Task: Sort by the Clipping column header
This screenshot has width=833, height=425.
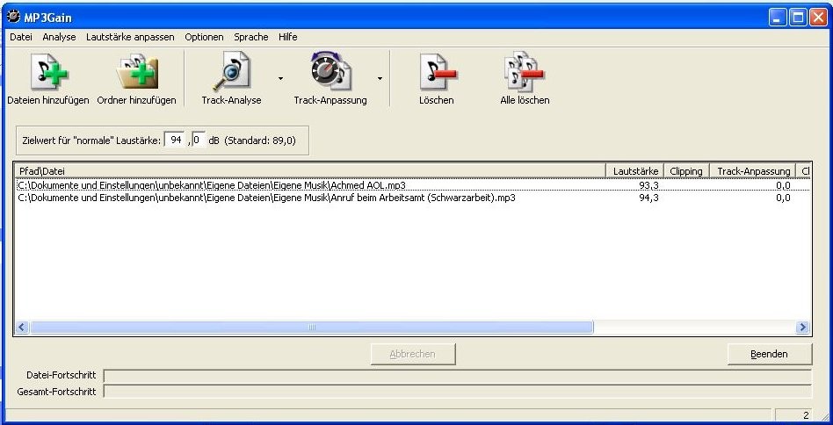Action: (686, 171)
